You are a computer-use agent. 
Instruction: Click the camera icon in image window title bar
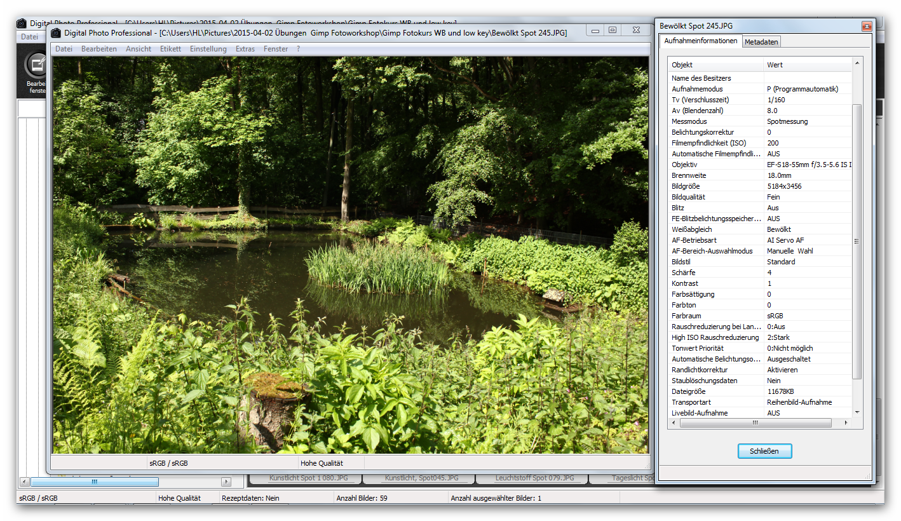[x=56, y=32]
